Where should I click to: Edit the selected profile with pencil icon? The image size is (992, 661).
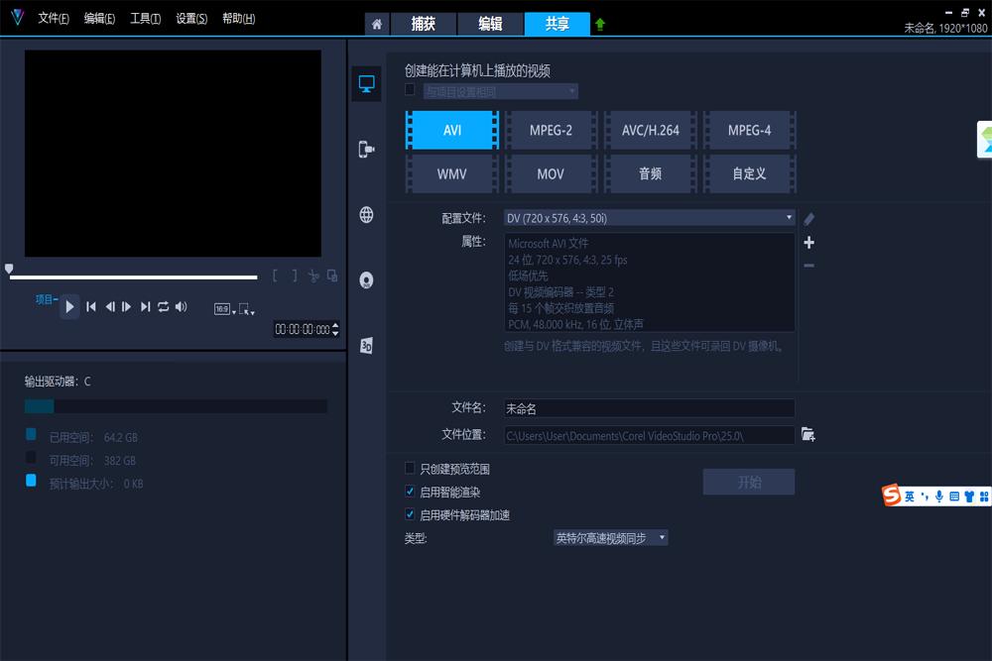coord(810,218)
